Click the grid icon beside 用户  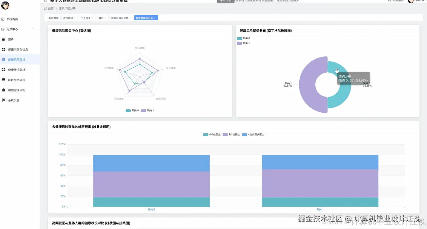[x=4, y=39]
